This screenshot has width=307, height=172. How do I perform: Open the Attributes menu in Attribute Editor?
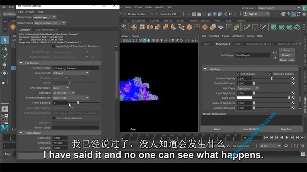coord(238,36)
